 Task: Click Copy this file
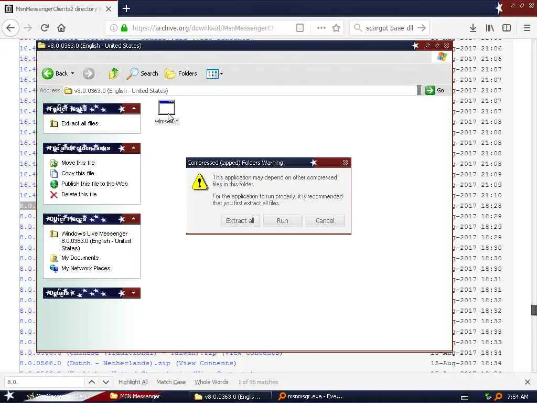coord(78,173)
